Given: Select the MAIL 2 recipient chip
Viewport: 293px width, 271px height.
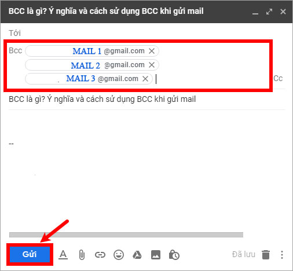Looking at the screenshot, I should click(x=92, y=65).
